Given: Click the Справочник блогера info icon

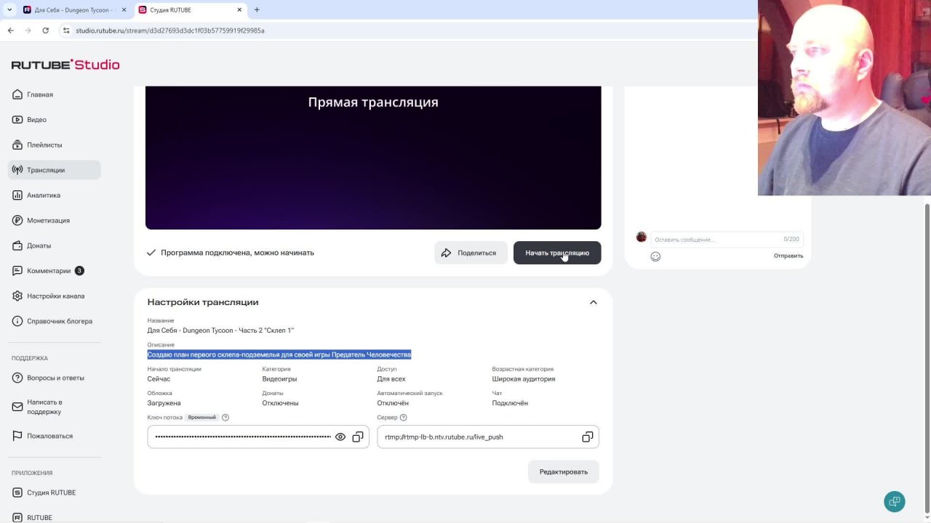Looking at the screenshot, I should (18, 321).
